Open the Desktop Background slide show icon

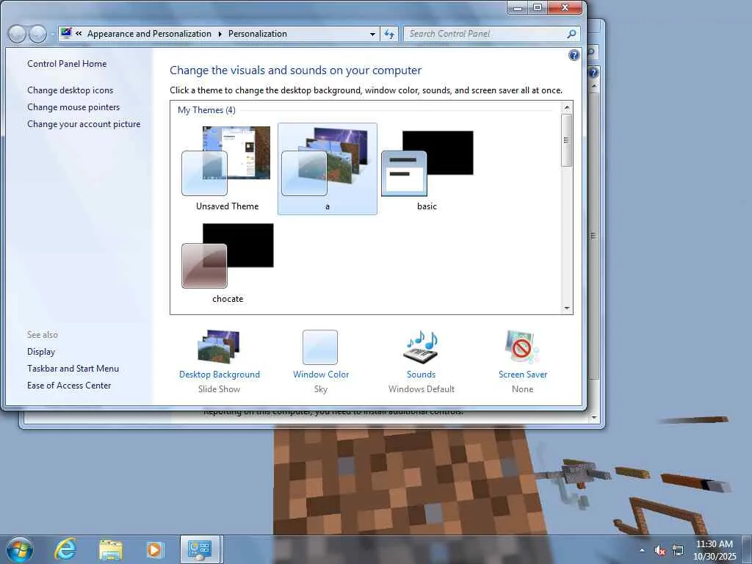[219, 347]
